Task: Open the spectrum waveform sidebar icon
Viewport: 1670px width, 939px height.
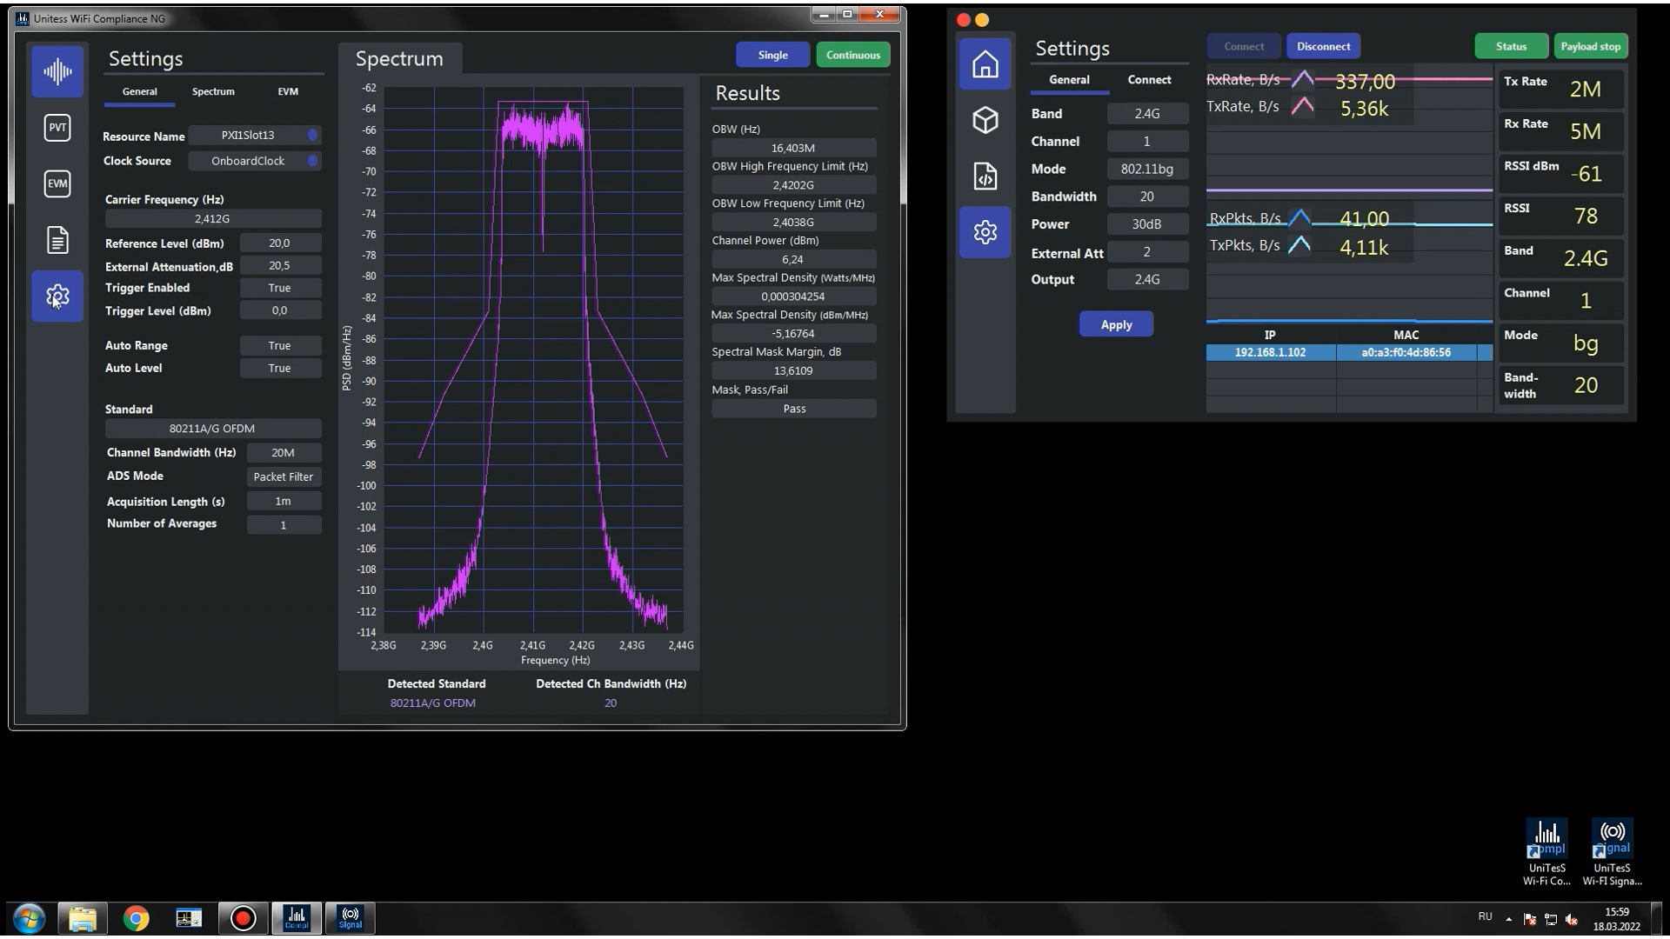Action: (x=57, y=71)
